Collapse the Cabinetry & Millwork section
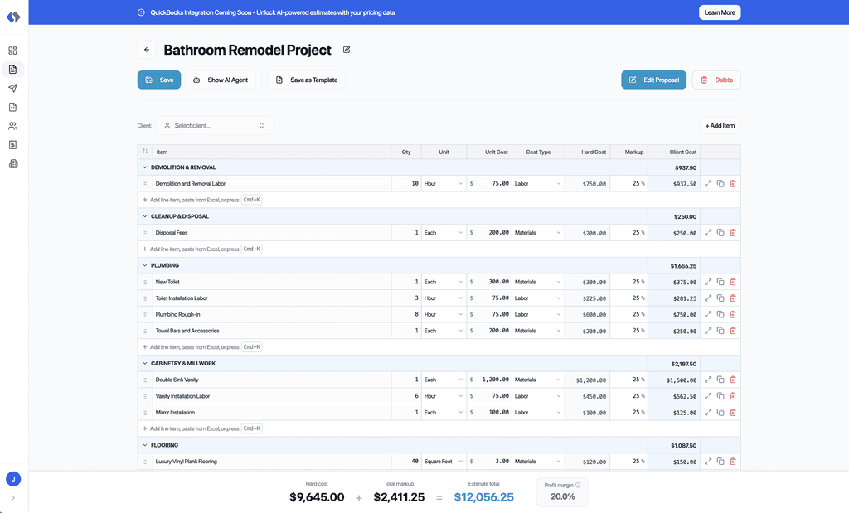The width and height of the screenshot is (849, 513). tap(144, 364)
